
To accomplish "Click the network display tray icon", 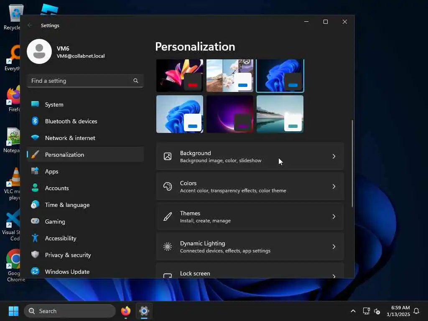I will 366,311.
